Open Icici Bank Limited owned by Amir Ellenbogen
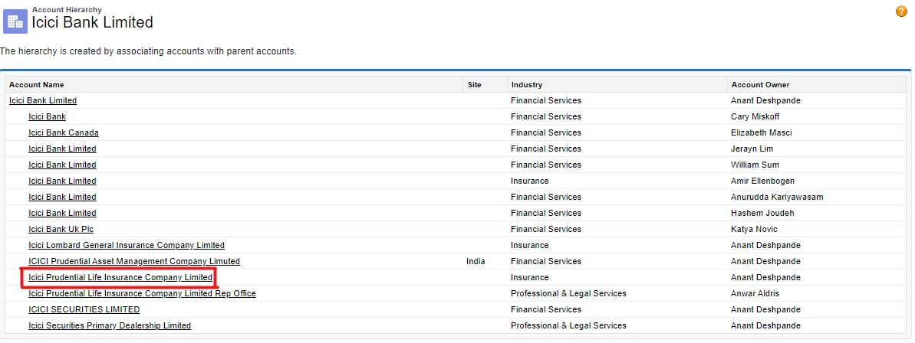The height and width of the screenshot is (343, 915). click(62, 181)
